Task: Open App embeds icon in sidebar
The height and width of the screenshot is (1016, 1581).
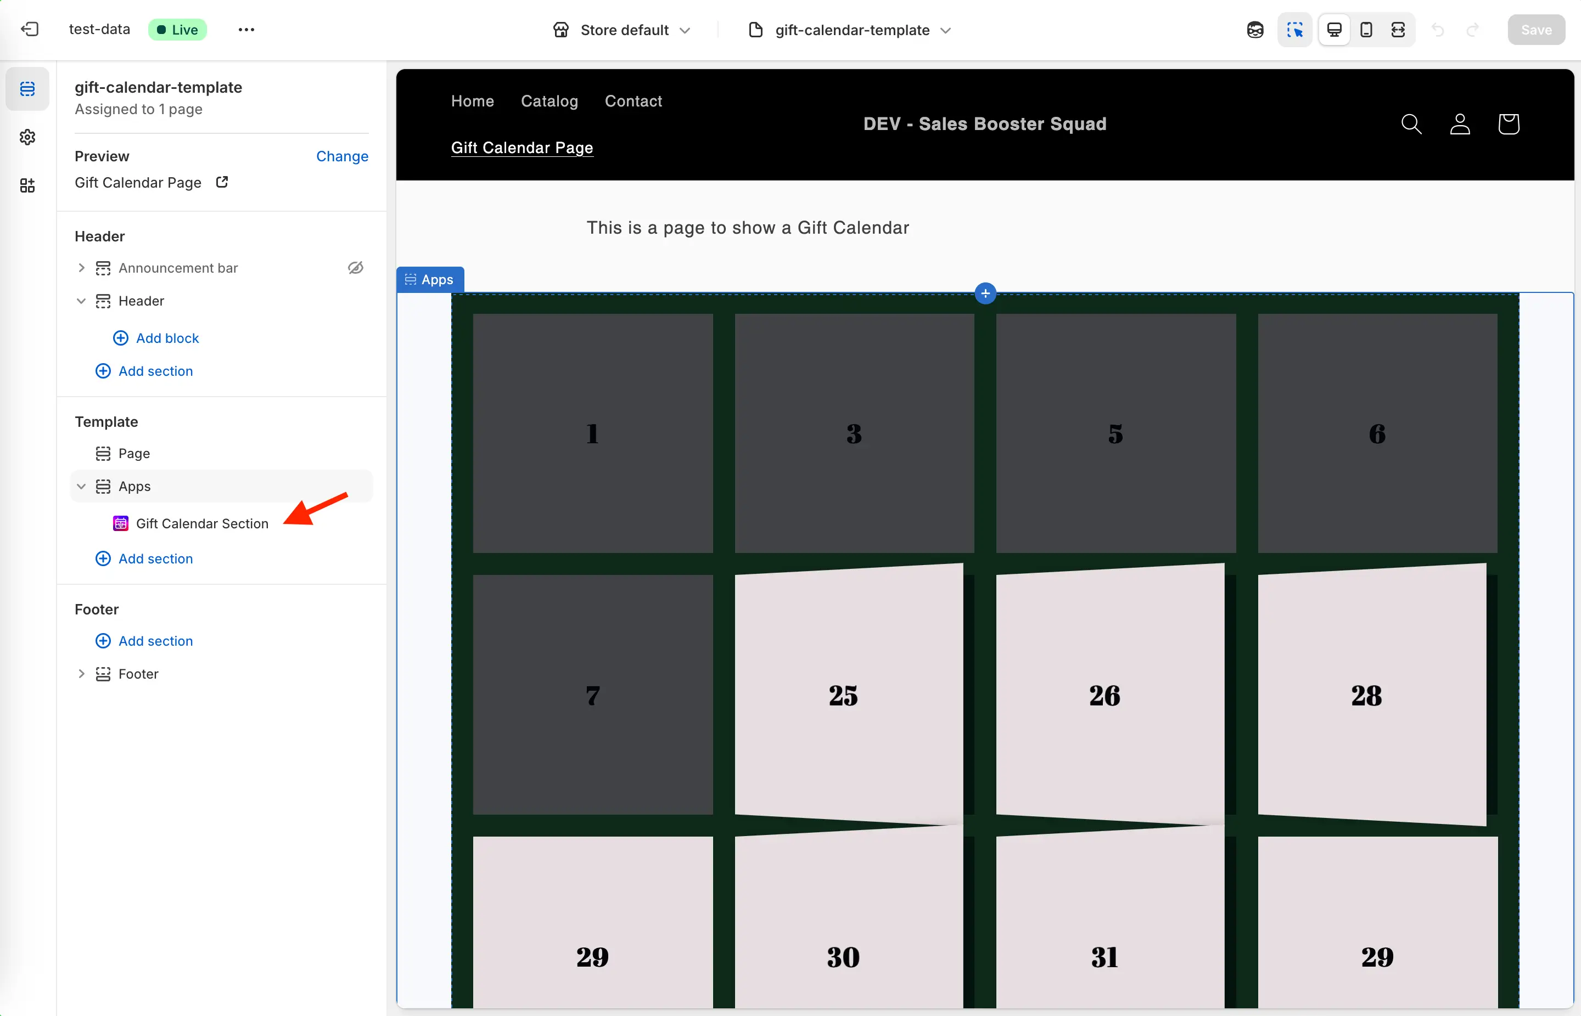Action: pos(27,185)
